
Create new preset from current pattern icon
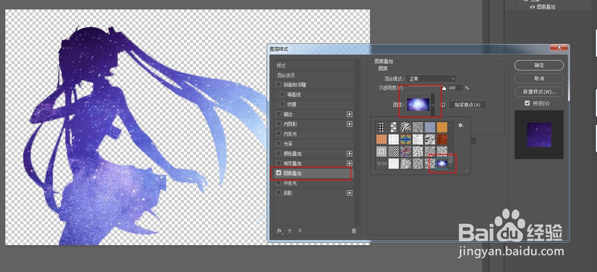pos(443,105)
